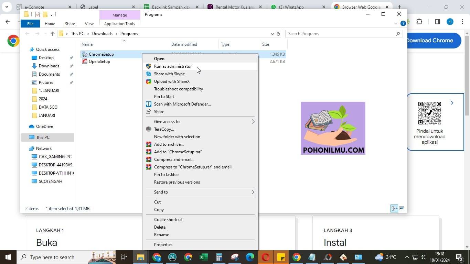
Task: Go up one folder level
Action: click(x=52, y=34)
